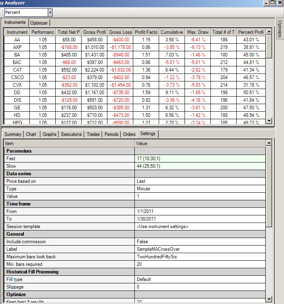Viewport: 284px width, 304px height.
Task: Click Min. bars required value 20
Action: pos(200,264)
